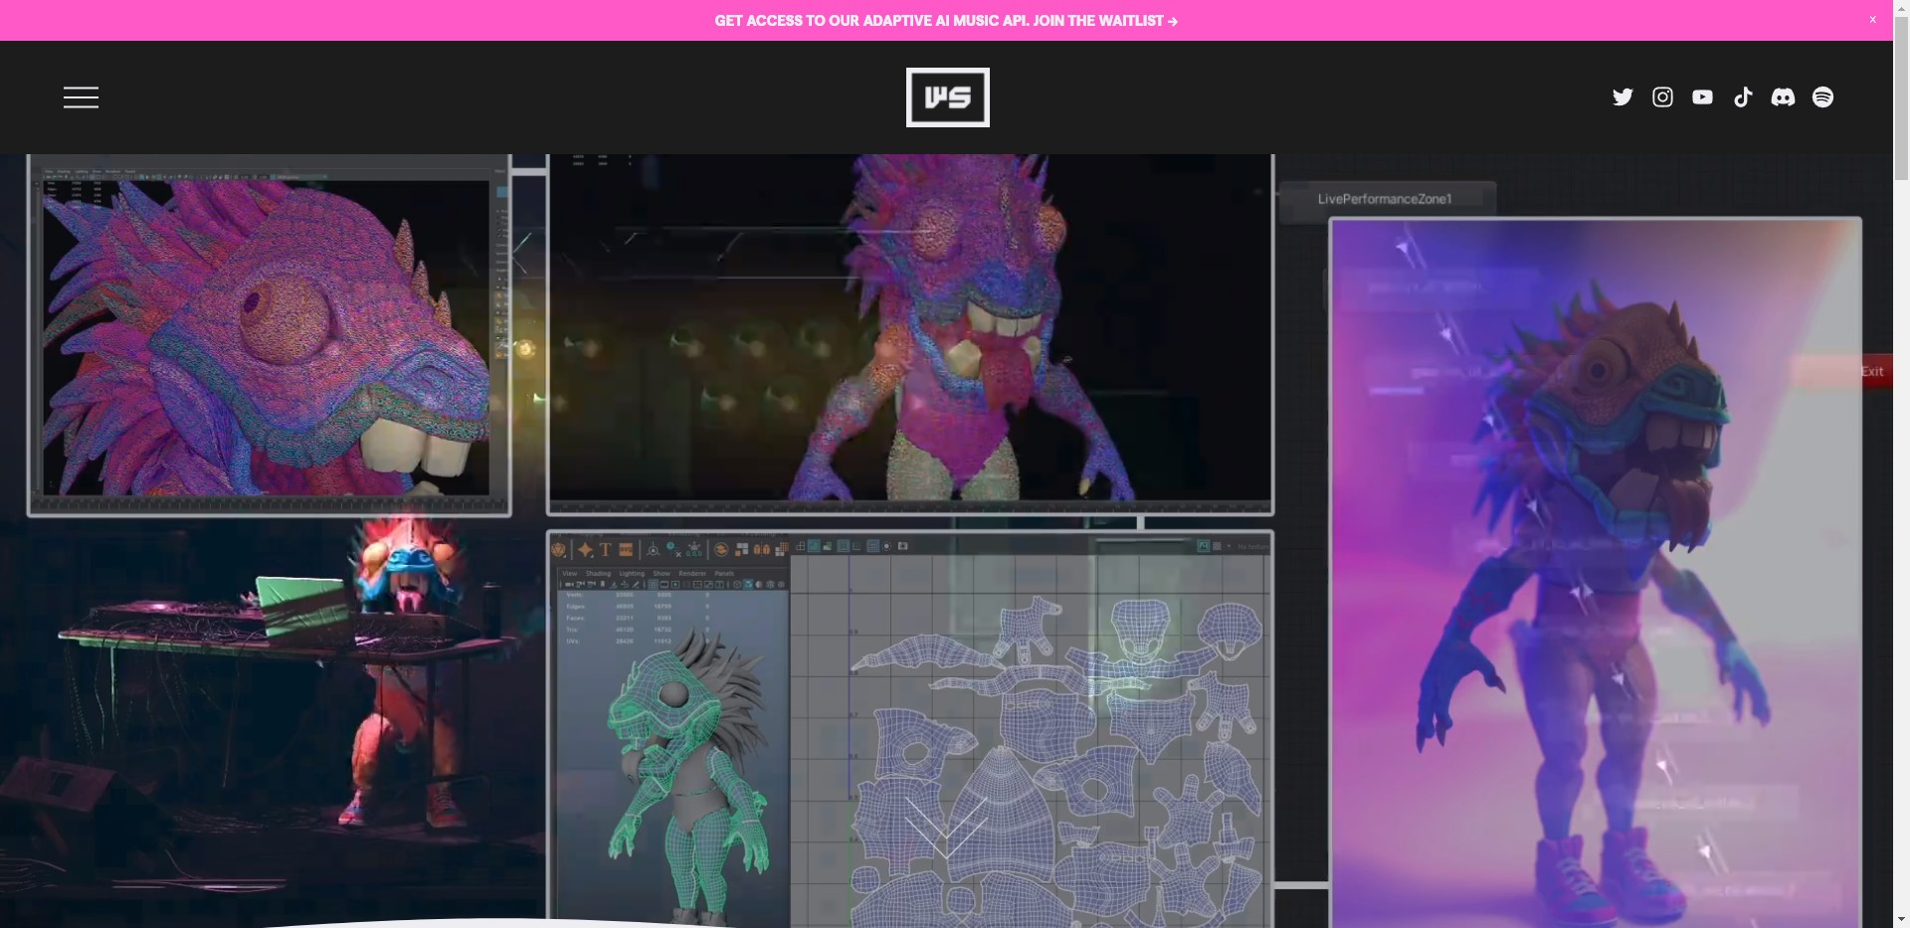This screenshot has height=928, width=1910.
Task: Dismiss the pink waitlist banner
Action: [x=1872, y=20]
